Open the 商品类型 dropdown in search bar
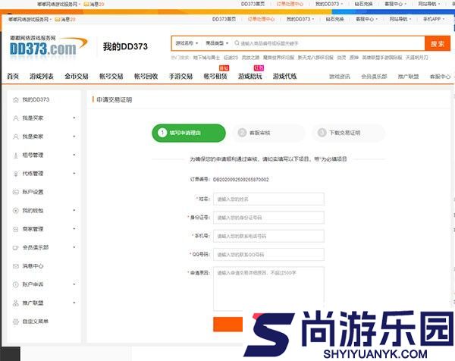 (x=217, y=43)
